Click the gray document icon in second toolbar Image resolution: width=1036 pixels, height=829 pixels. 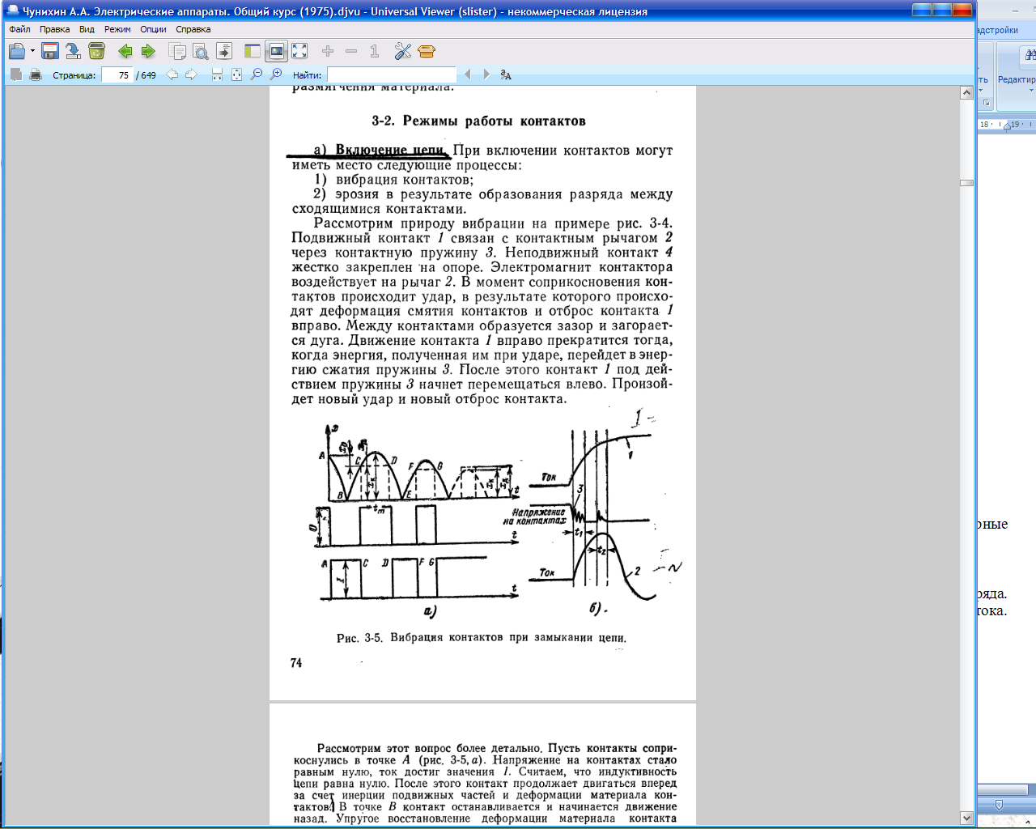point(16,74)
